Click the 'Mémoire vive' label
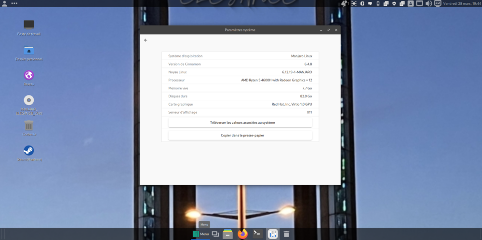The height and width of the screenshot is (240, 482). (x=178, y=88)
